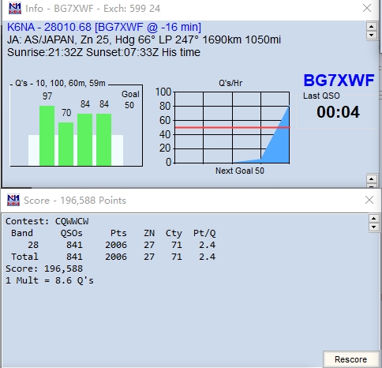382x368 pixels.
Task: Click the red goal line on Q's/Hr chart
Action: [233, 128]
